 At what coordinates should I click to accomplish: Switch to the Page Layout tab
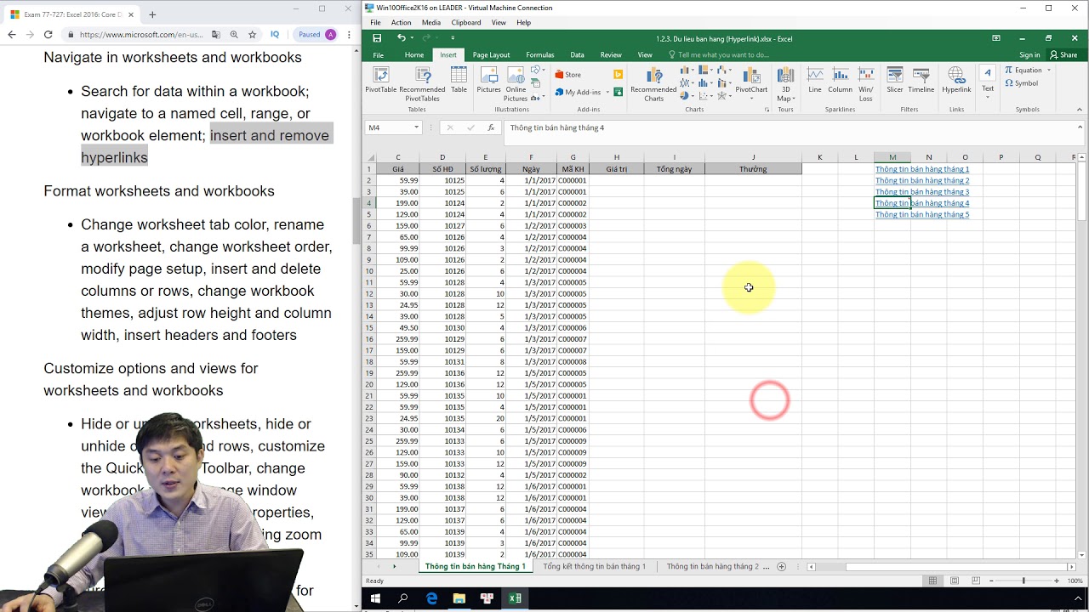click(491, 54)
